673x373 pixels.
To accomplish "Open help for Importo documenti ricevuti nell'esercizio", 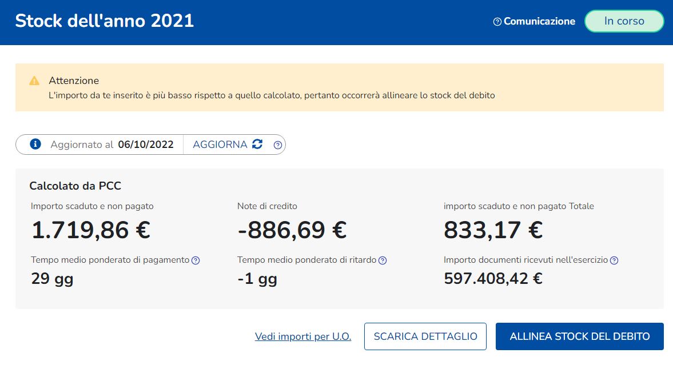I will 614,260.
